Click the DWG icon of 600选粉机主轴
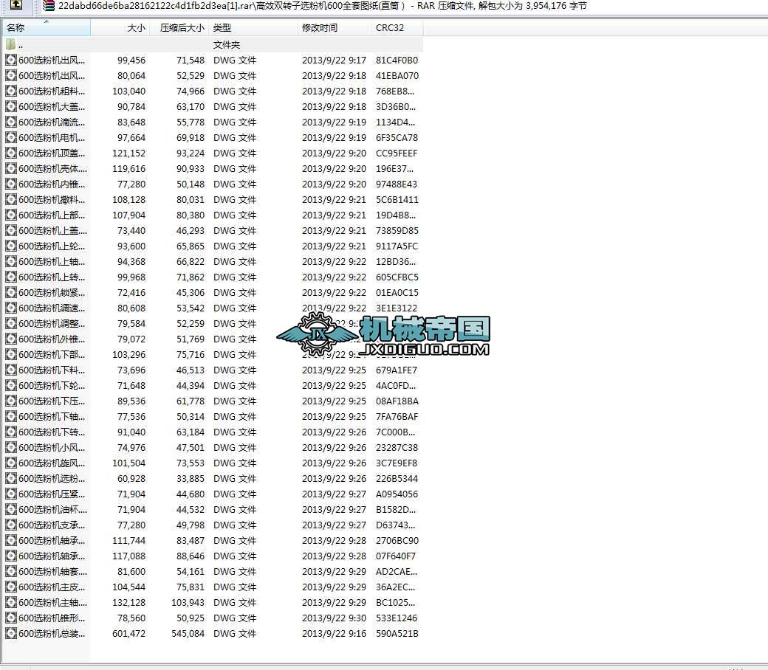 tap(11, 602)
